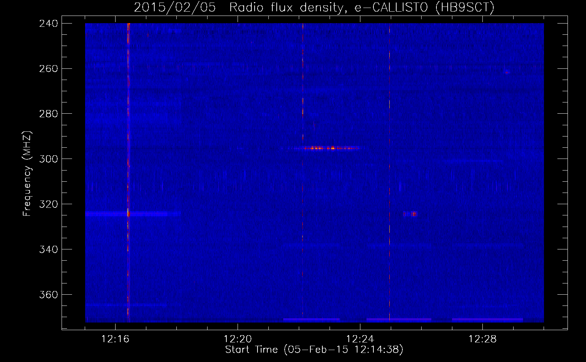Click the 12:20 time axis label
The height and width of the screenshot is (362, 586).
click(x=238, y=339)
